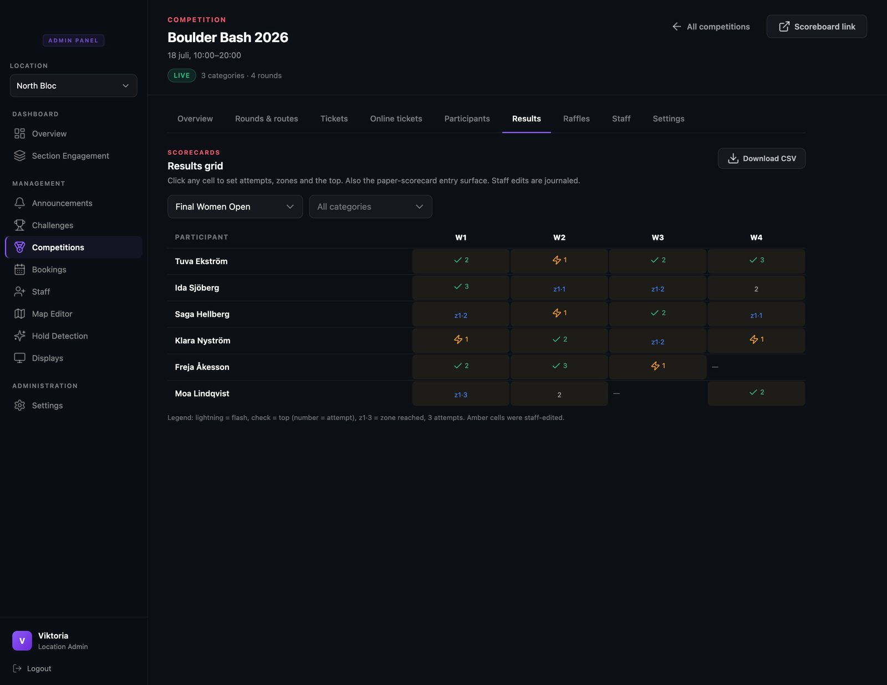Click the Viktoria avatar badge
887x685 pixels.
(x=22, y=641)
